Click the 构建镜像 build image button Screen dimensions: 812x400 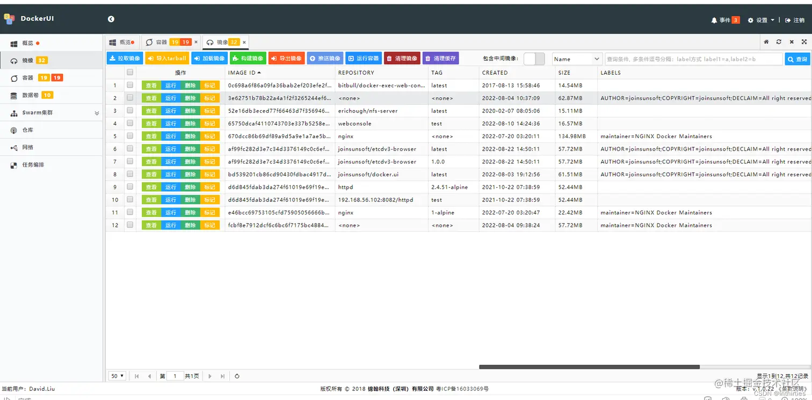tap(248, 58)
